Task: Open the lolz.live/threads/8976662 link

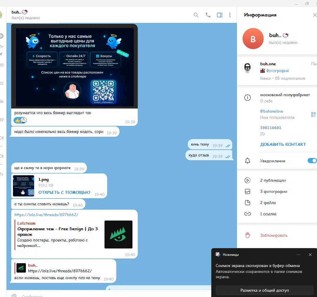Action: tap(46, 215)
